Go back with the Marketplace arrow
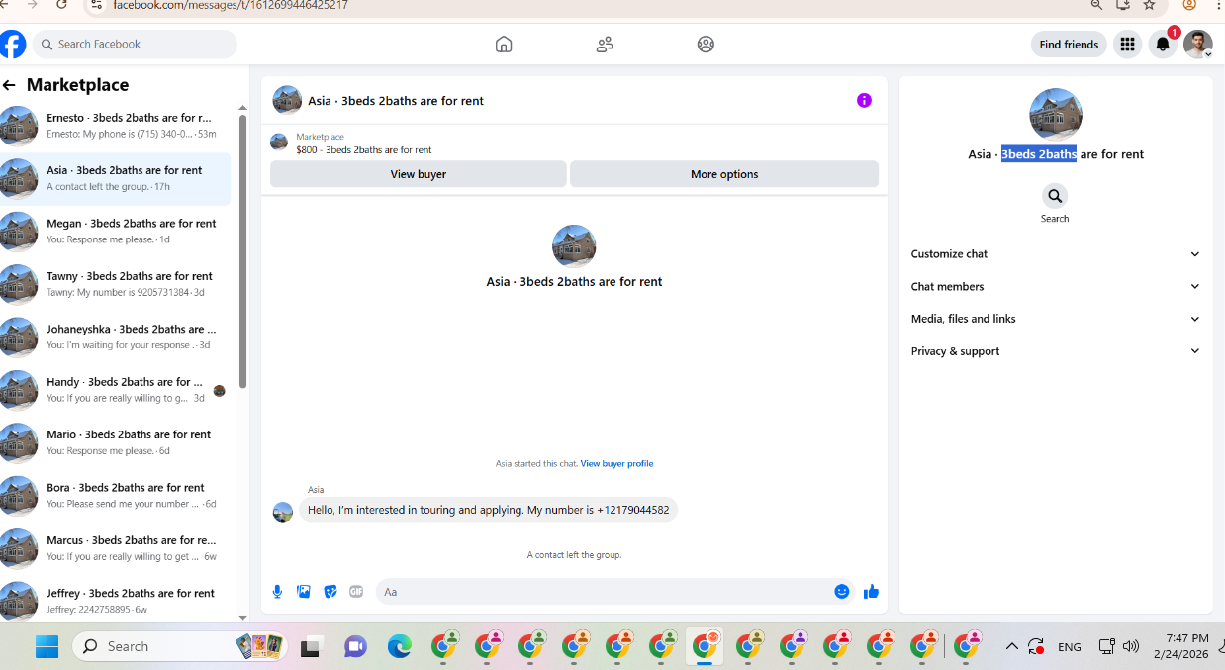Screen dimensions: 1225x670 coord(9,85)
